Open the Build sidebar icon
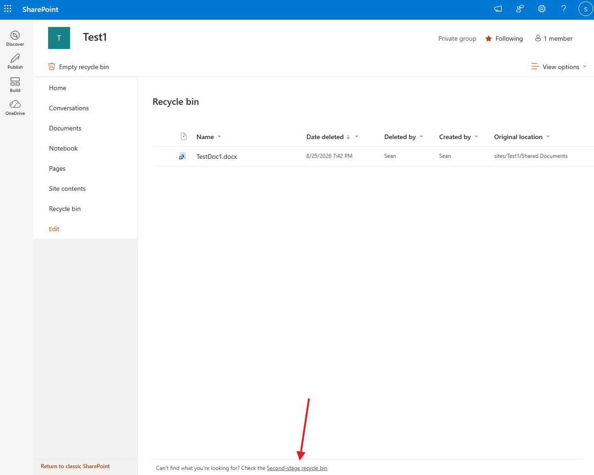 15,81
